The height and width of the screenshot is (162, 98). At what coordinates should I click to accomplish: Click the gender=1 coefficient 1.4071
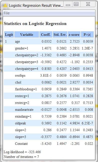point(46,48)
